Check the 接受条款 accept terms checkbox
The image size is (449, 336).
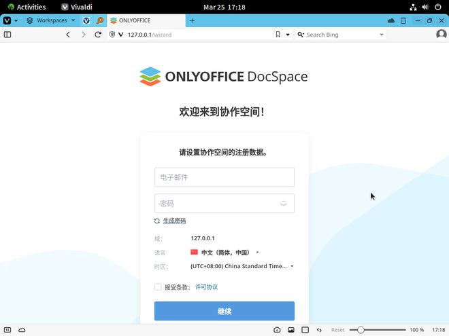coord(158,287)
